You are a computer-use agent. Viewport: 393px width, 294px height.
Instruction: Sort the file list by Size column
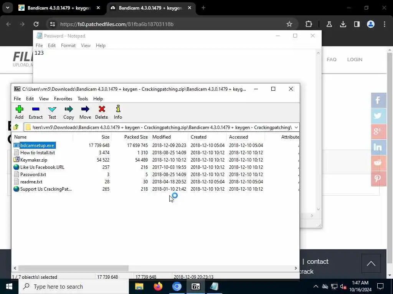click(92, 137)
